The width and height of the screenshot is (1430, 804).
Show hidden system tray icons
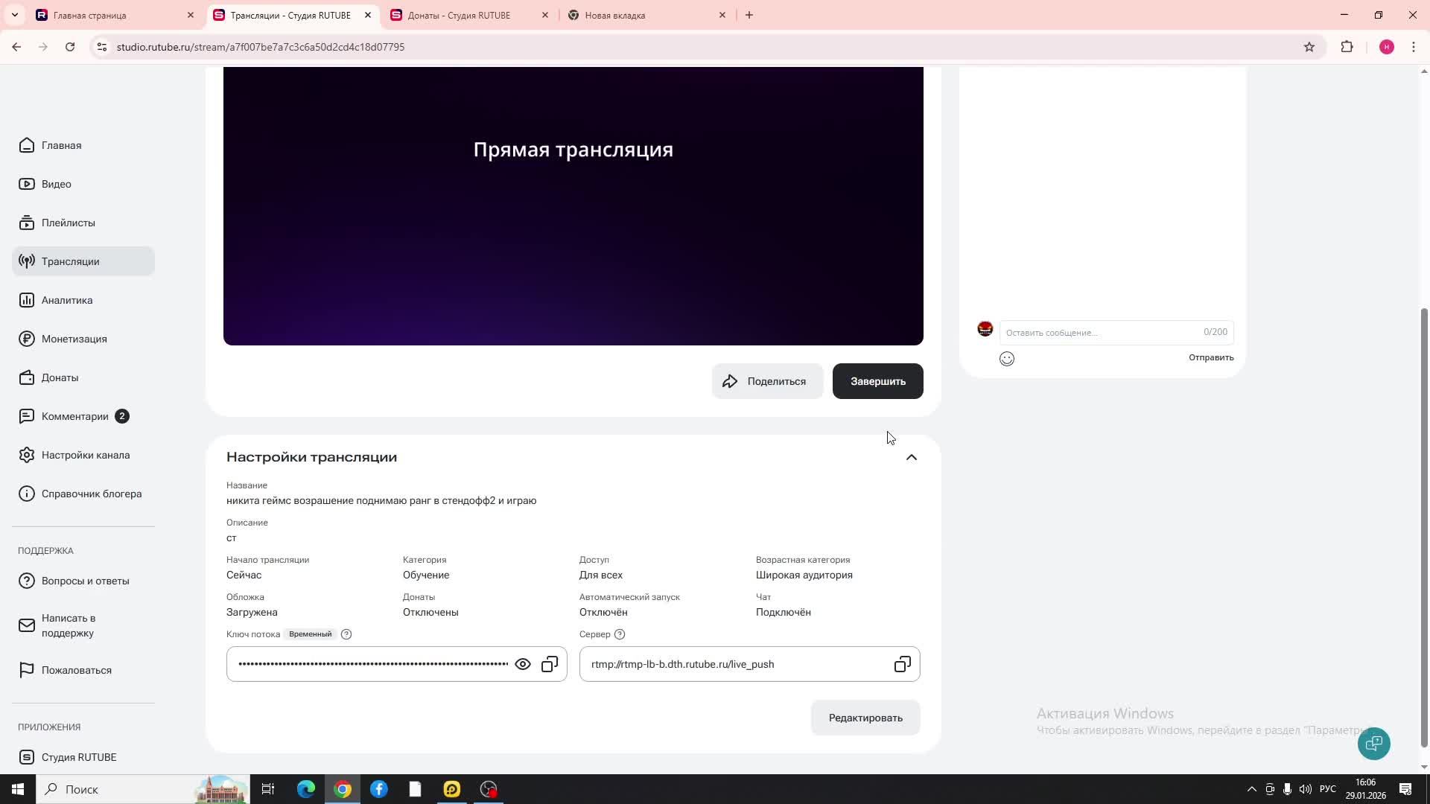tap(1251, 789)
